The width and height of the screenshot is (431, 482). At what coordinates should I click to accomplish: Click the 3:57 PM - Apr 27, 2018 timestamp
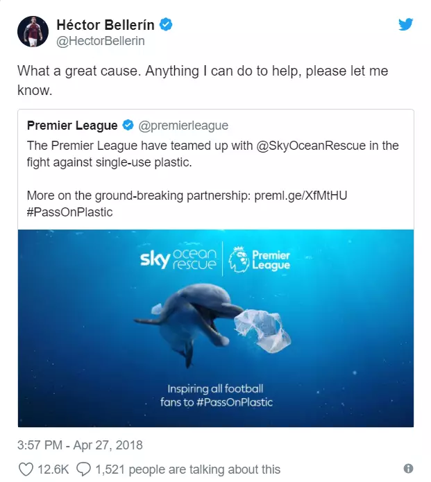click(x=80, y=445)
